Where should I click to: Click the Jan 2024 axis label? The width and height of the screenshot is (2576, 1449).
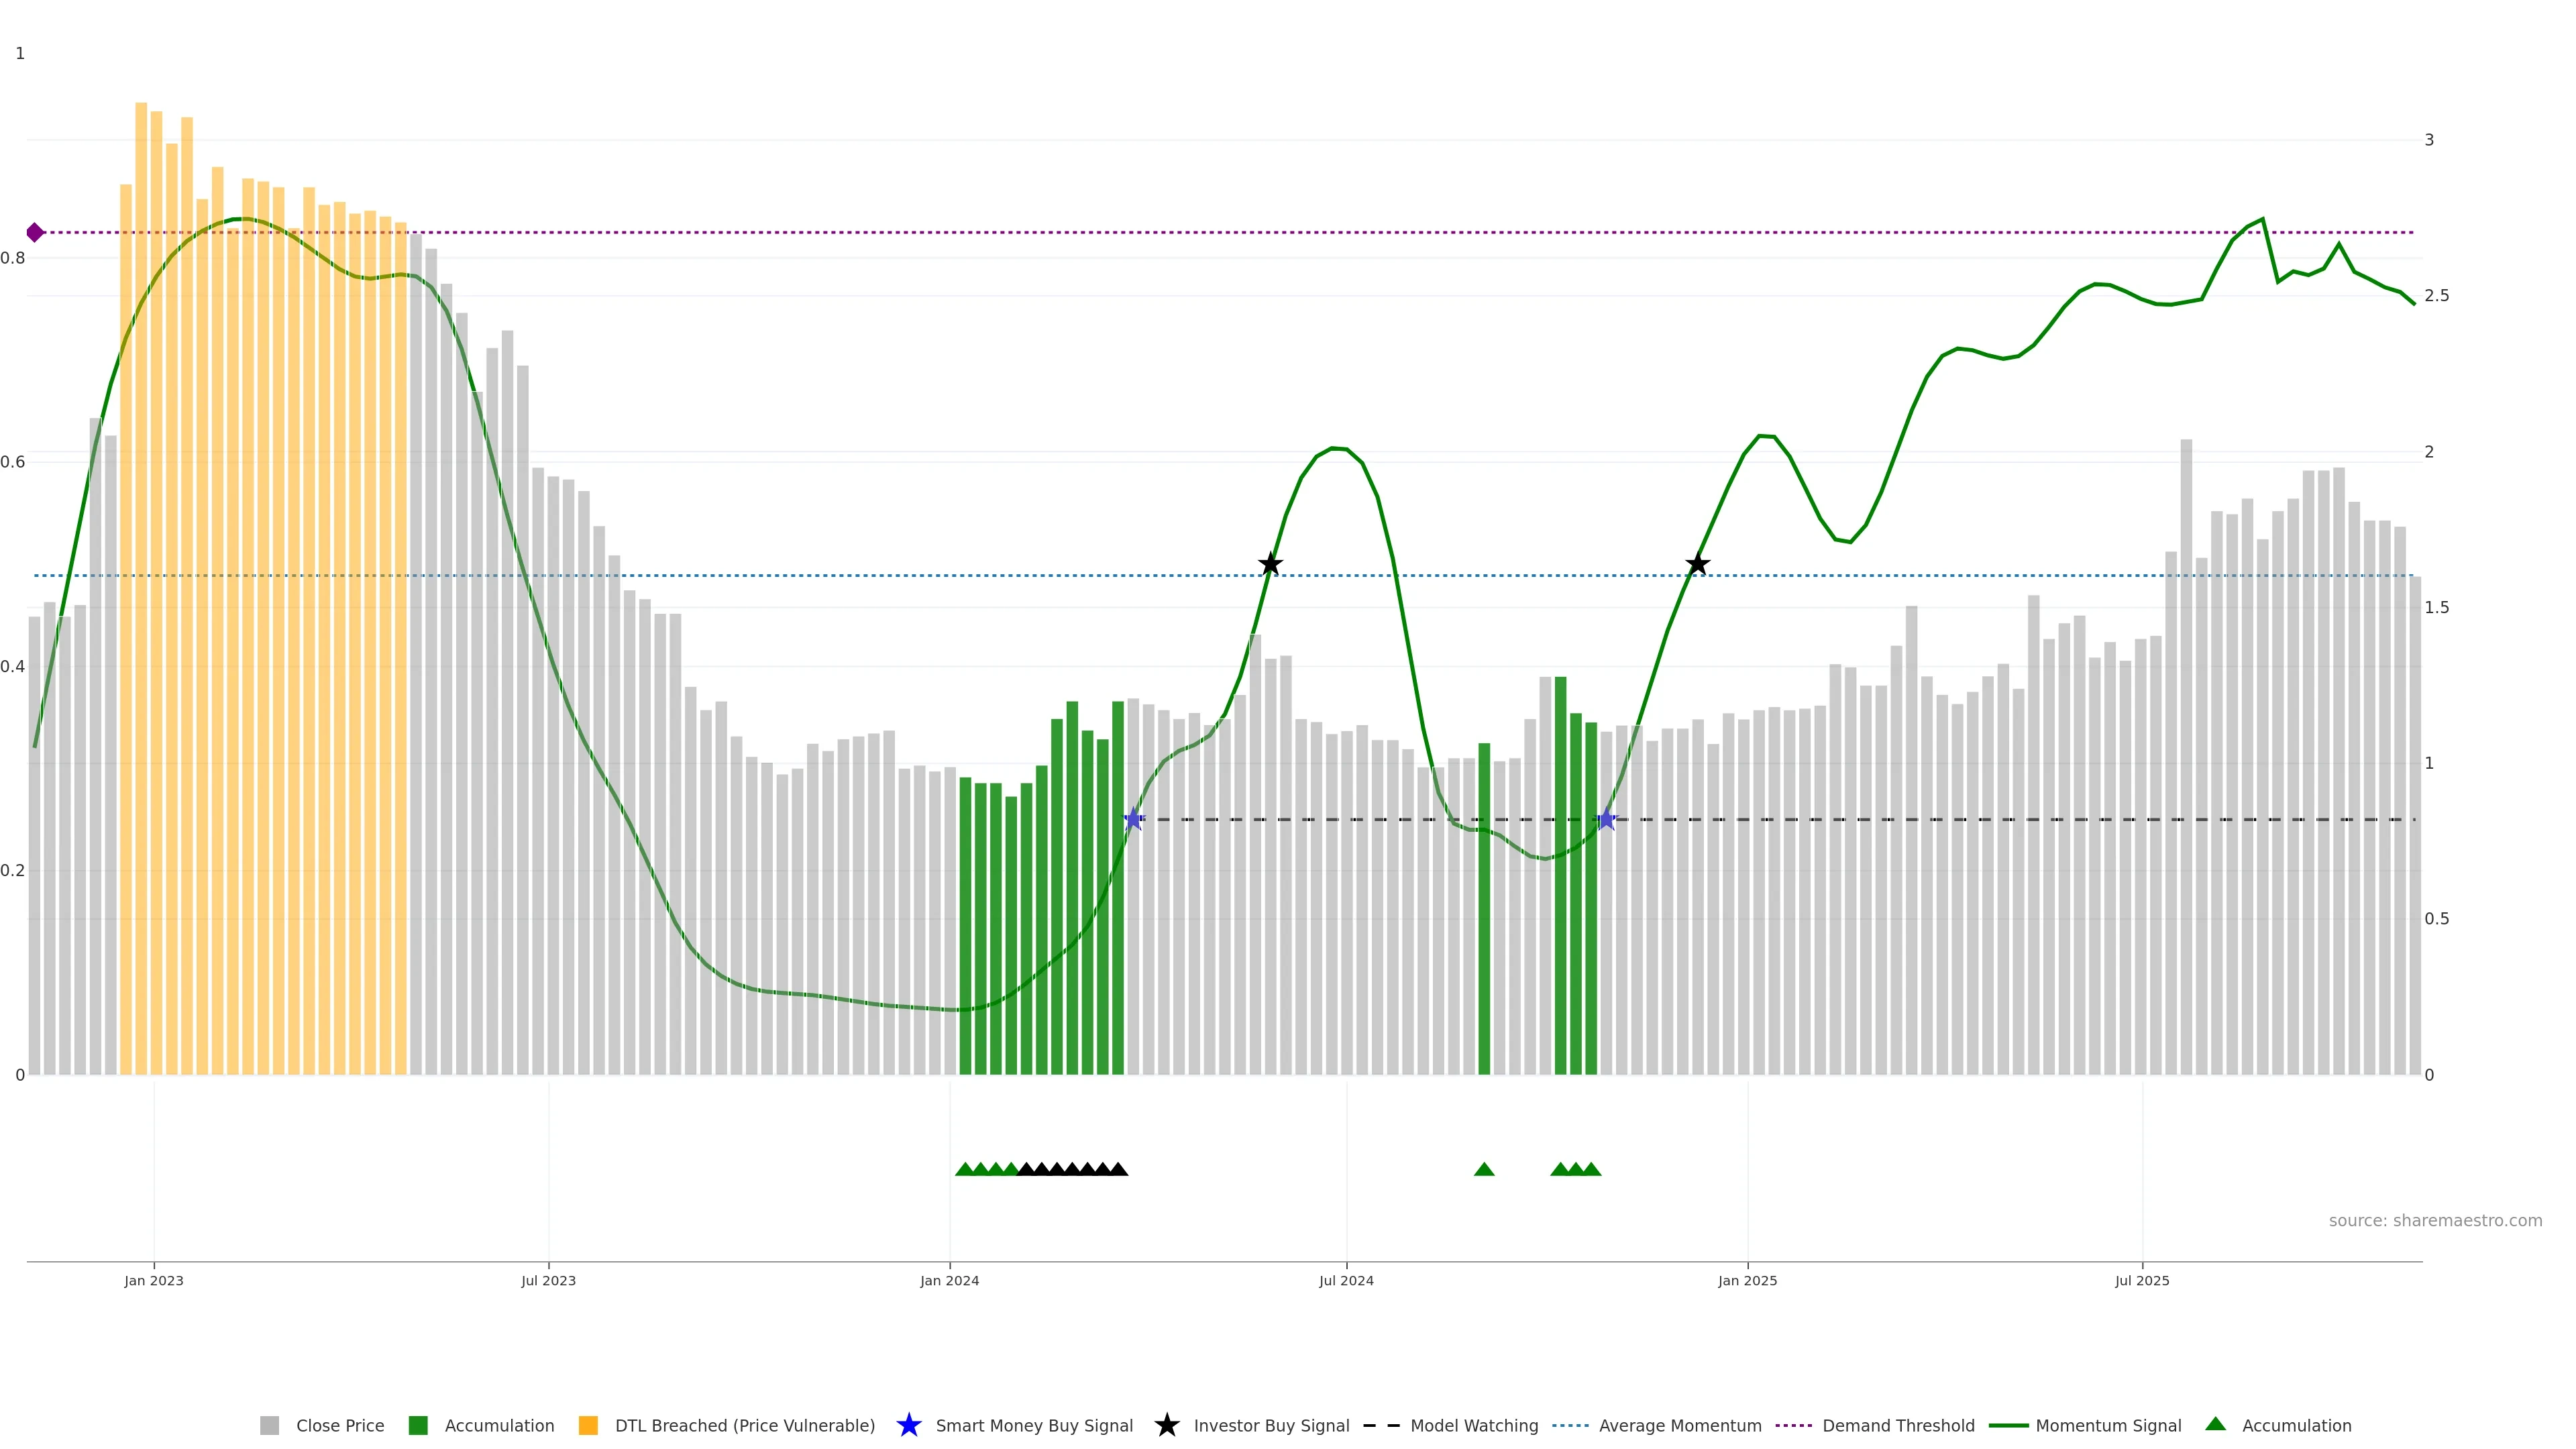point(949,1281)
